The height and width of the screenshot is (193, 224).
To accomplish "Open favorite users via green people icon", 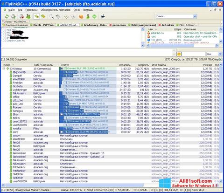I will pyautogui.click(x=28, y=16).
